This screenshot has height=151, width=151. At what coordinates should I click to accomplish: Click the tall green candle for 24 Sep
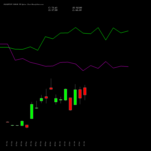pos(32,111)
